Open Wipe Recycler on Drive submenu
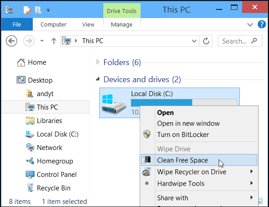Image resolution: width=269 pixels, height=207 pixels. coord(199,172)
